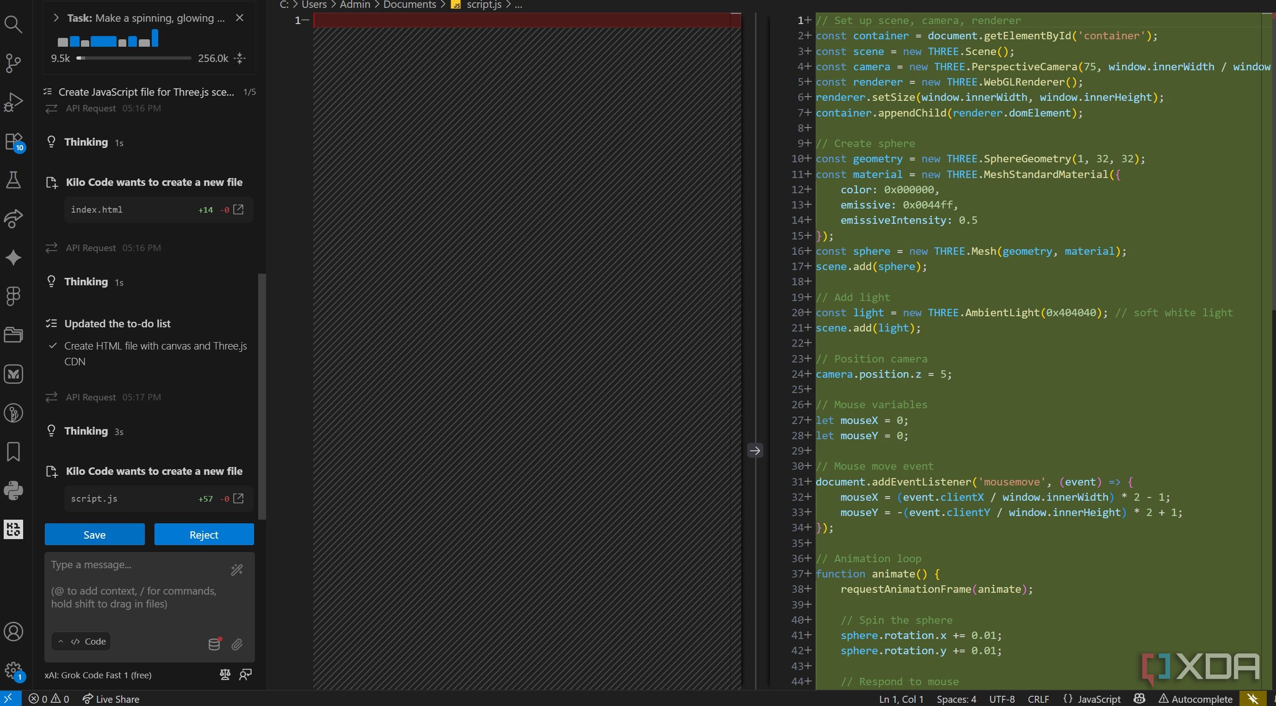Viewport: 1276px width, 706px height.
Task: Click the attach file paperclip icon
Action: (237, 644)
